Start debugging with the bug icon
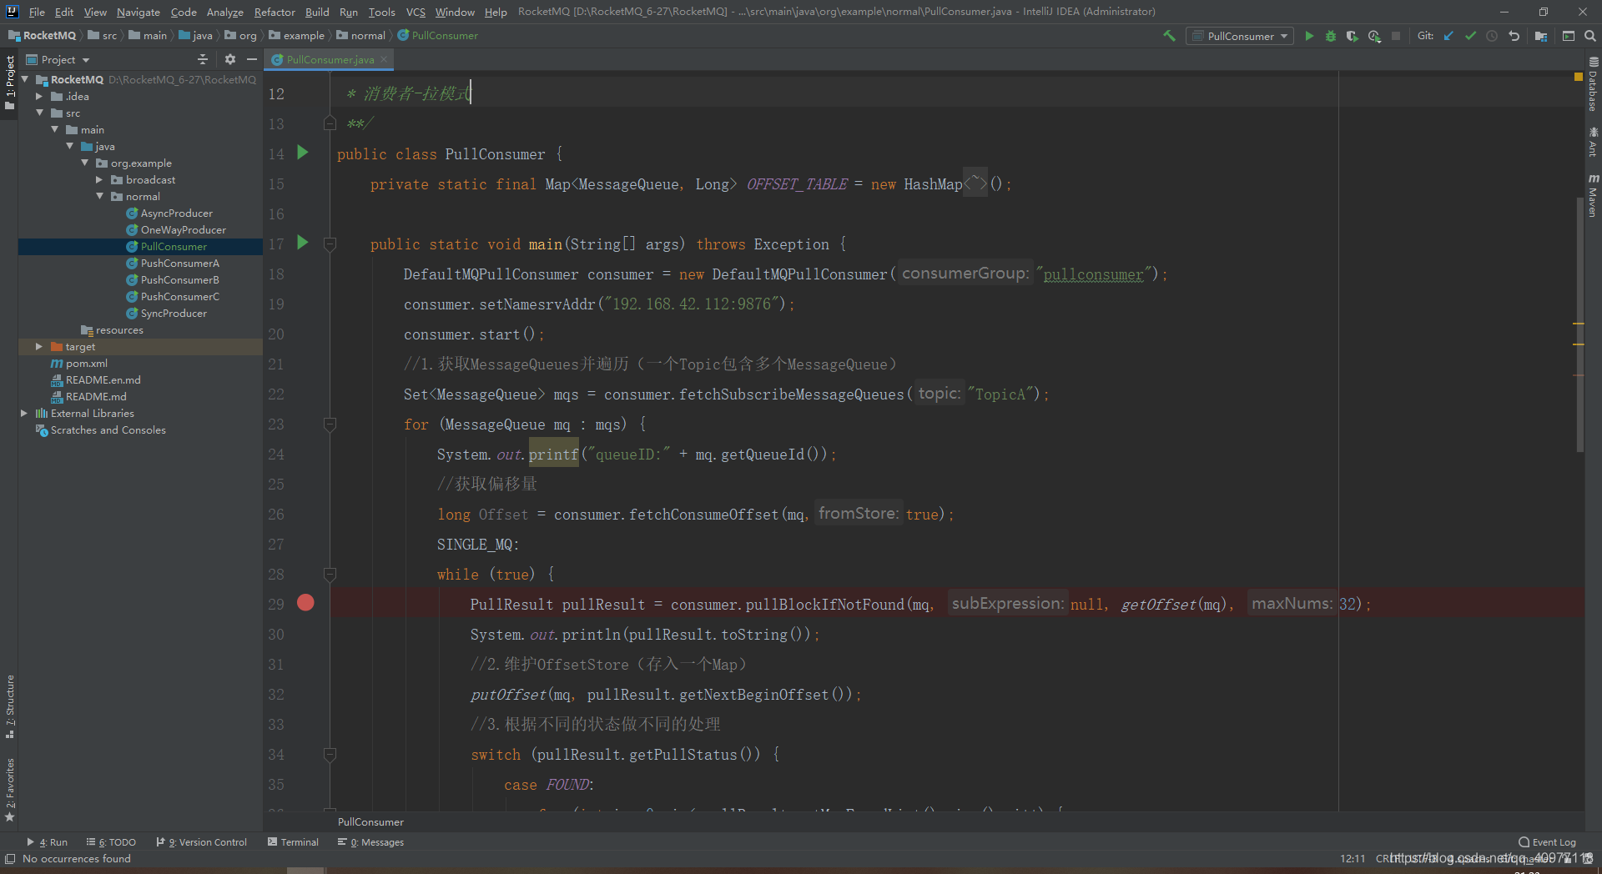 (x=1331, y=36)
